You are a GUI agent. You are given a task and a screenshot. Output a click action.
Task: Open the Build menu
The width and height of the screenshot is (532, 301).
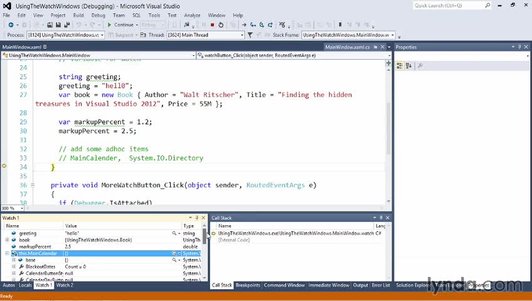78,15
